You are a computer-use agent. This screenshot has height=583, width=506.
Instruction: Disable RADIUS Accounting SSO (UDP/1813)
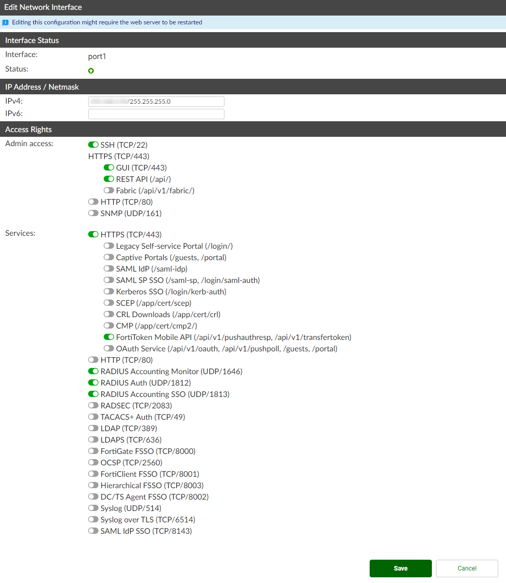tap(93, 394)
